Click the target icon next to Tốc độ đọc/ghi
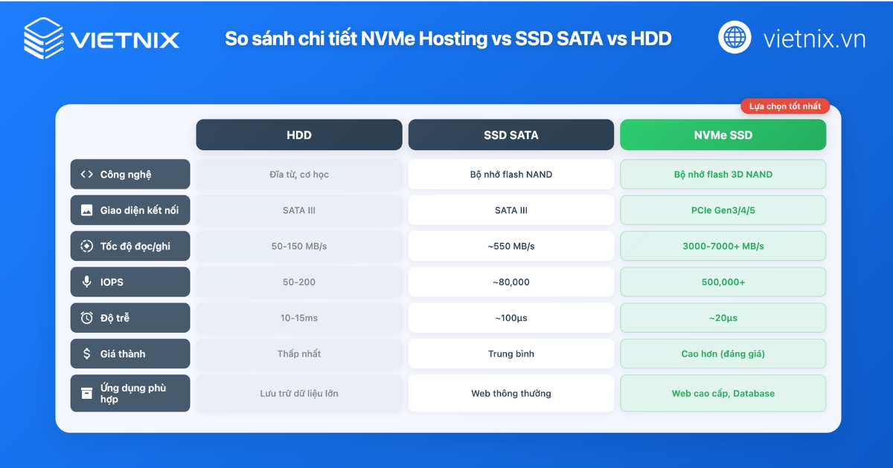 (x=86, y=246)
